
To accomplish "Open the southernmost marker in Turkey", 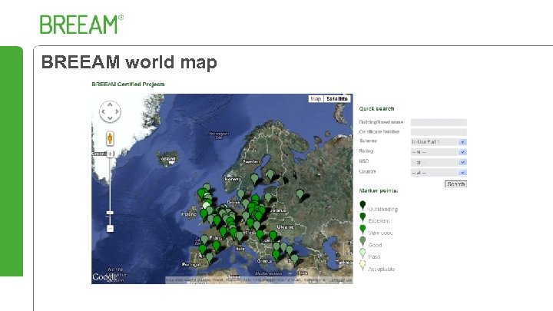I will pyautogui.click(x=294, y=260).
